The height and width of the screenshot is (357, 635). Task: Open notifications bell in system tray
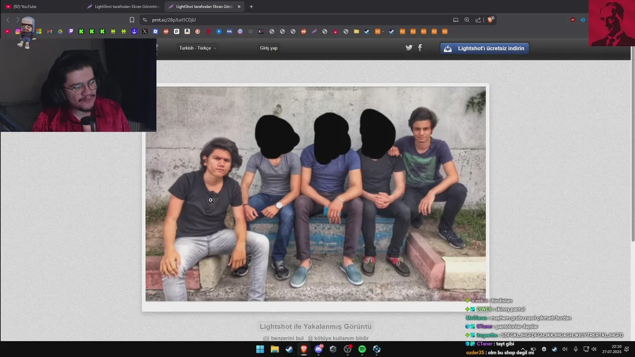pos(627,349)
